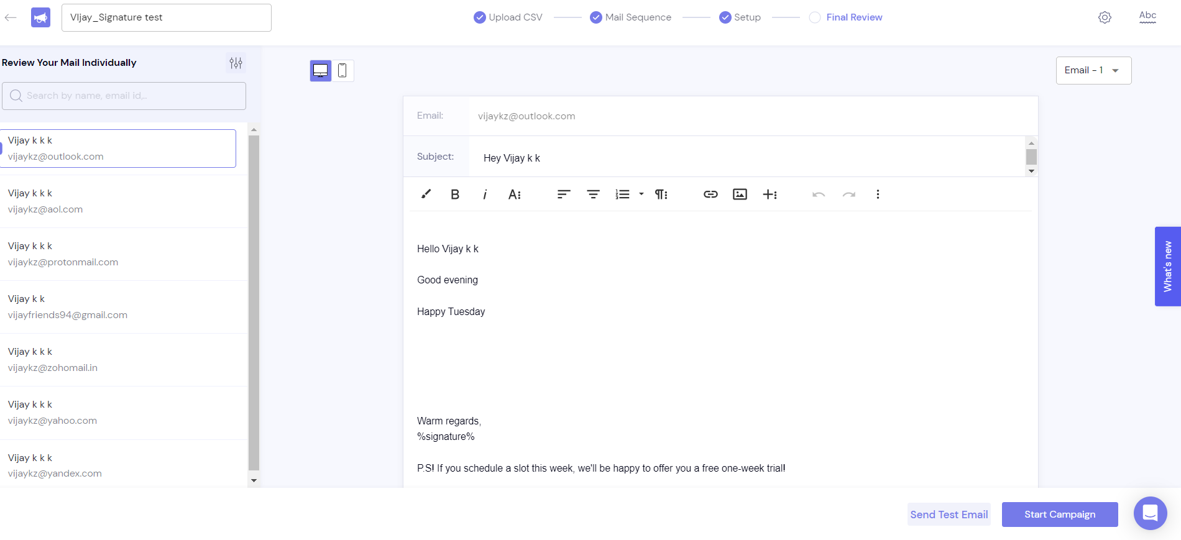Image resolution: width=1181 pixels, height=540 pixels.
Task: Click the recipient list scrollbar down arrow
Action: (254, 480)
